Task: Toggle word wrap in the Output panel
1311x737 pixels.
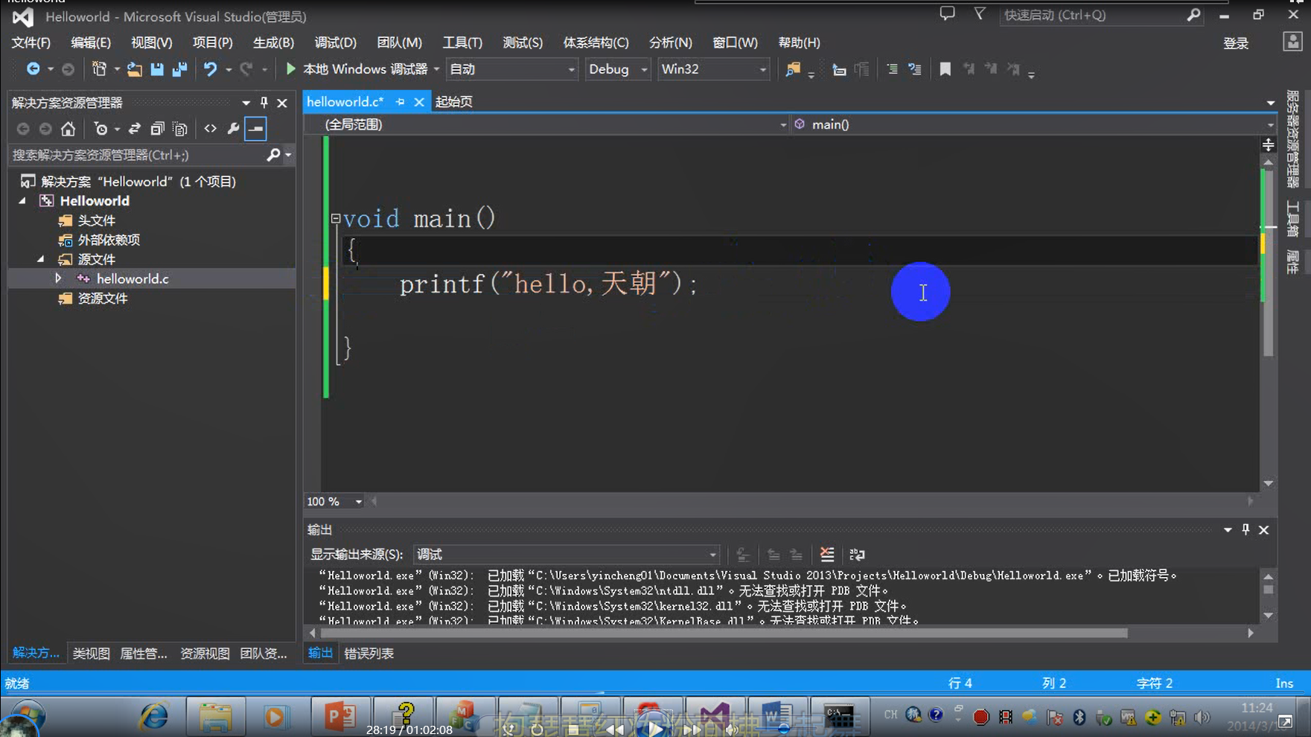Action: coord(857,554)
